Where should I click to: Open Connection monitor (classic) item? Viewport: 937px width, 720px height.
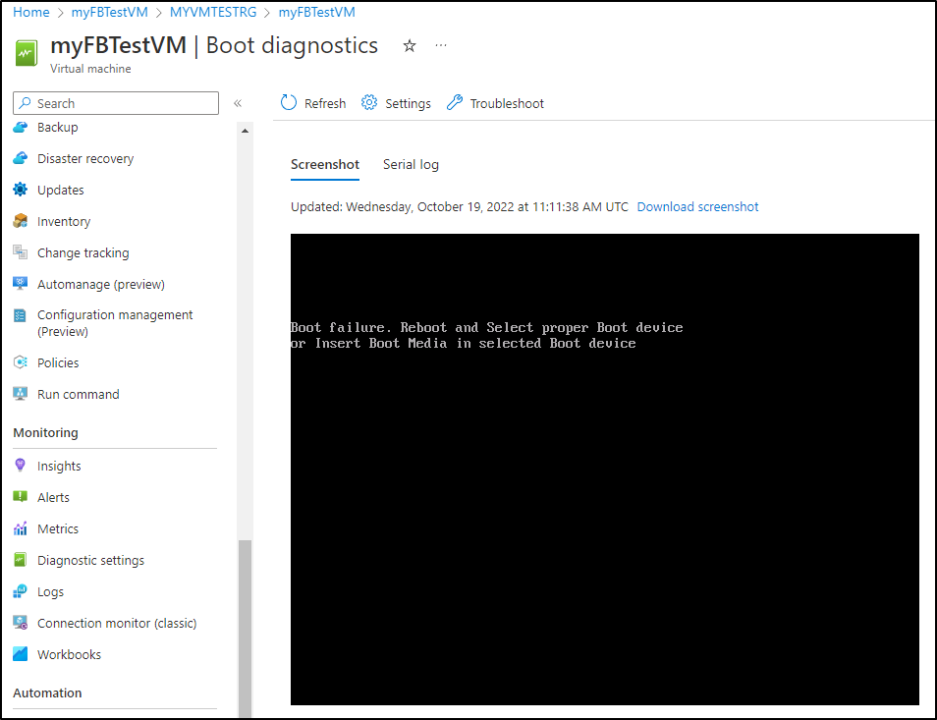(117, 623)
